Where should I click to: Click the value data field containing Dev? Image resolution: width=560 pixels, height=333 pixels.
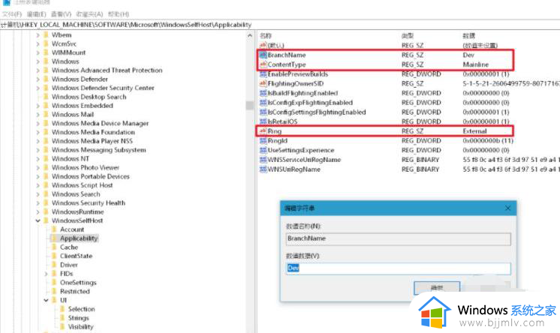click(x=398, y=268)
